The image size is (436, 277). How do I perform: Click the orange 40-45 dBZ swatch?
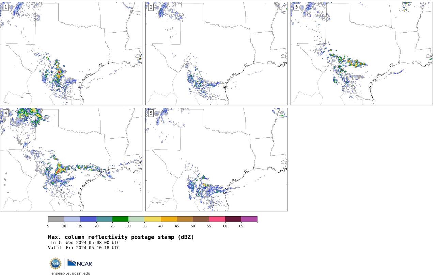click(x=169, y=219)
